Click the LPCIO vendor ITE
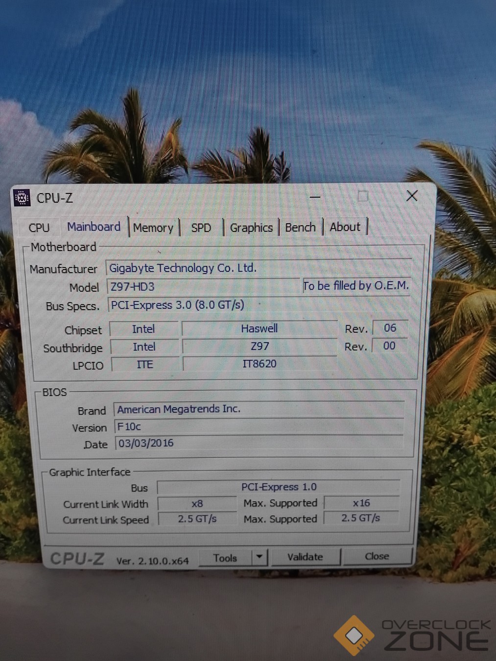Image resolution: width=496 pixels, height=661 pixels. (145, 365)
